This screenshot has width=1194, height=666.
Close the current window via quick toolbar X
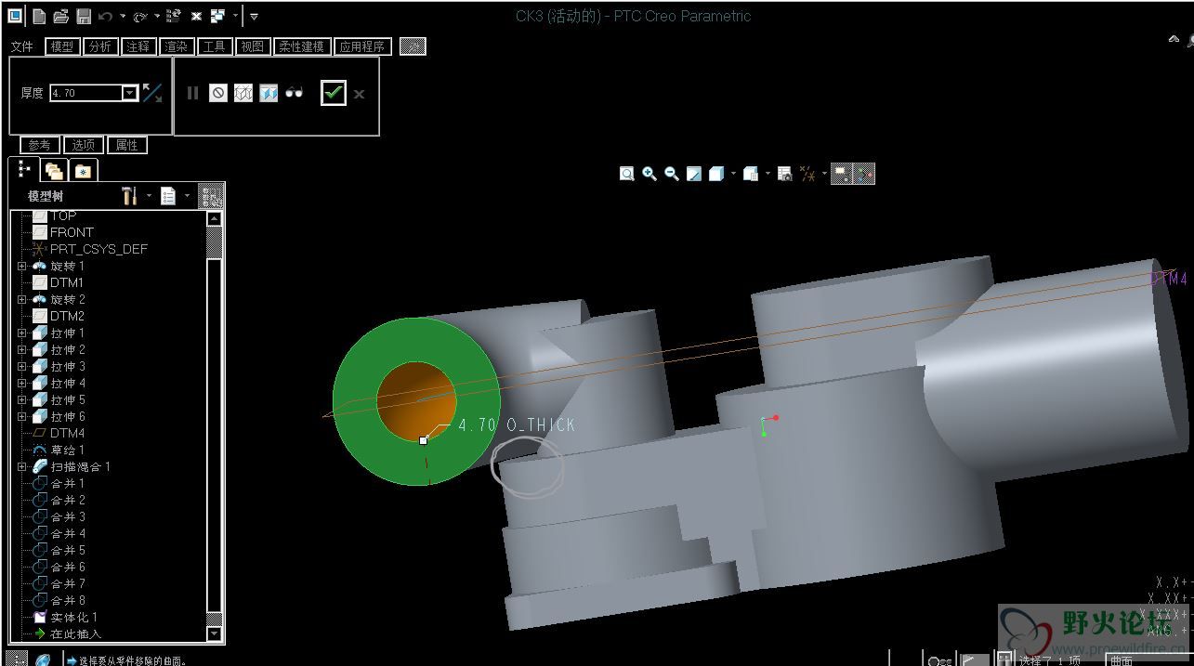click(x=196, y=16)
